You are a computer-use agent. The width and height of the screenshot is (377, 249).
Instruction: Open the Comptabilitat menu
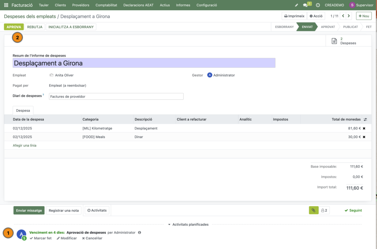pyautogui.click(x=106, y=5)
